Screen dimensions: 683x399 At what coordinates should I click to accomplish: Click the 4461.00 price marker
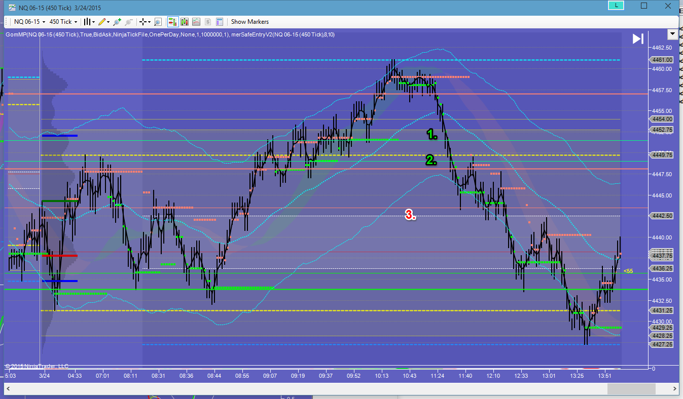point(662,60)
